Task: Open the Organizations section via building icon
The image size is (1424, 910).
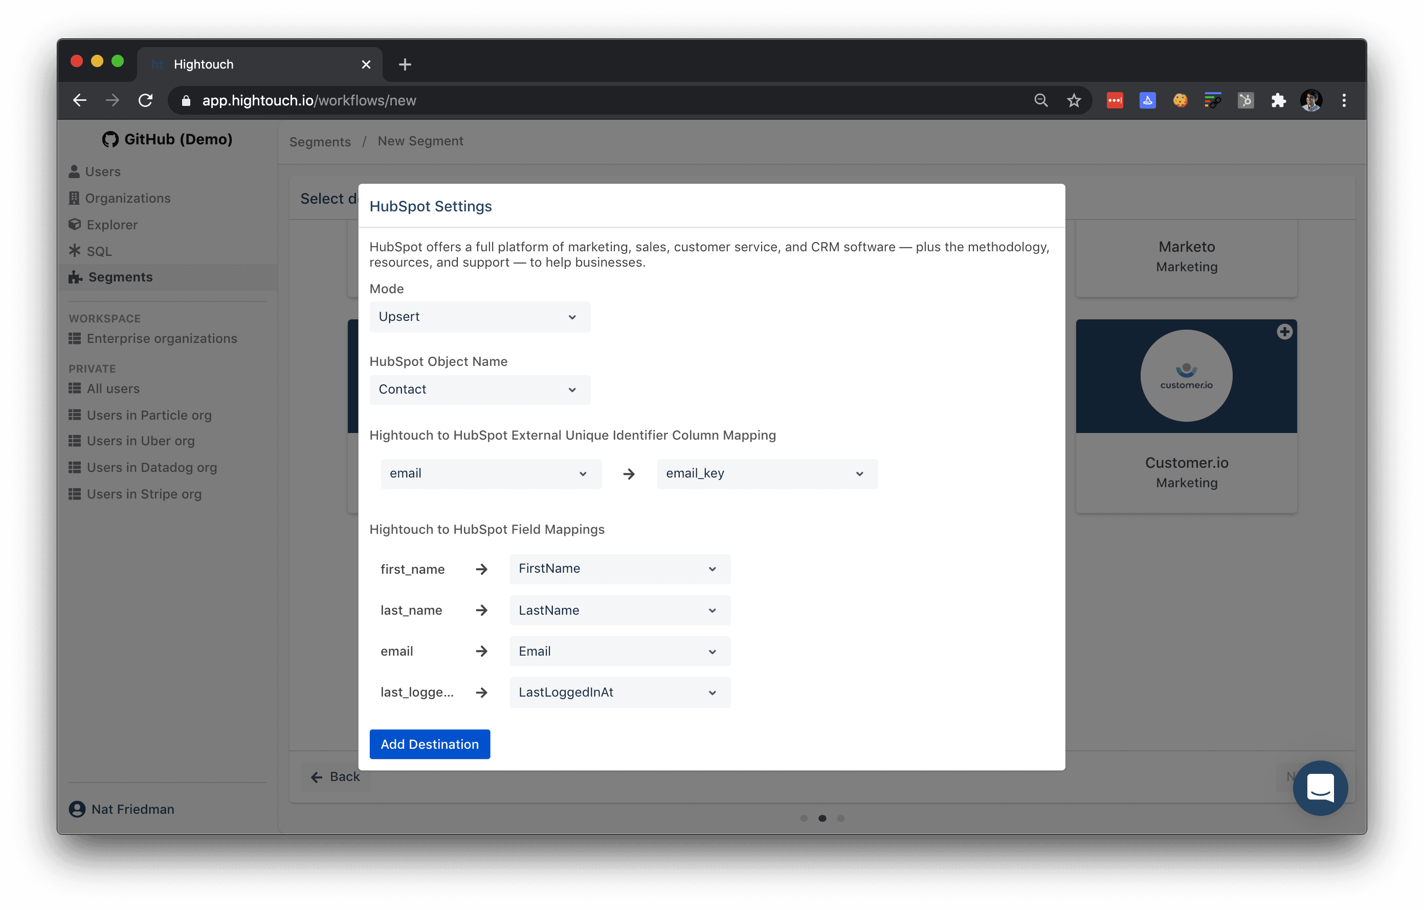Action: 75,198
